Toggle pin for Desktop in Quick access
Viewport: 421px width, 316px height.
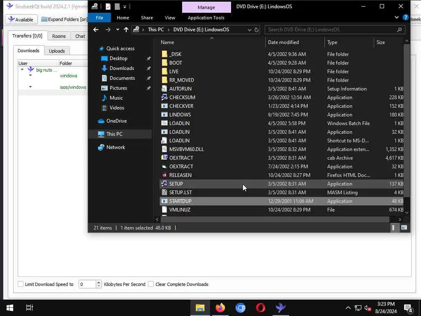(x=148, y=58)
